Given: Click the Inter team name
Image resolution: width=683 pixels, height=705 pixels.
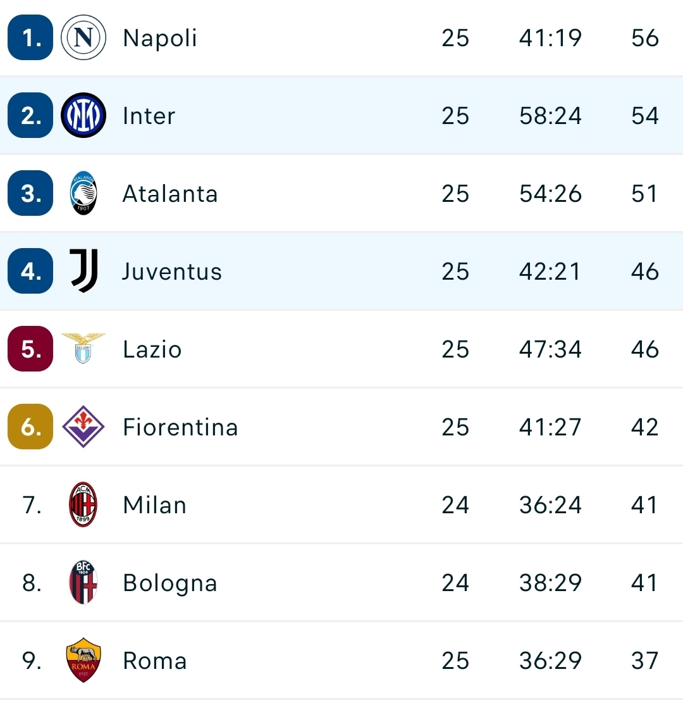Looking at the screenshot, I should [x=149, y=115].
